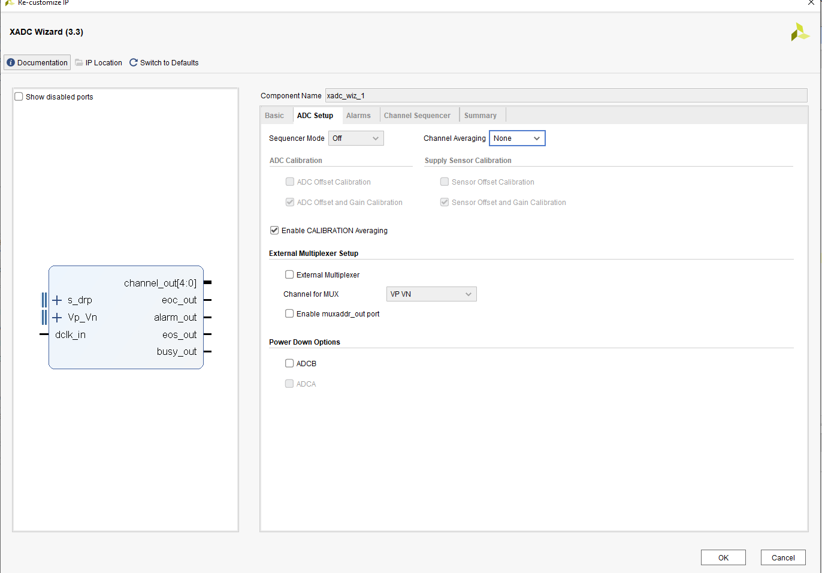Screen dimensions: 822x573
Task: Select the eos_out port label
Action: click(179, 334)
